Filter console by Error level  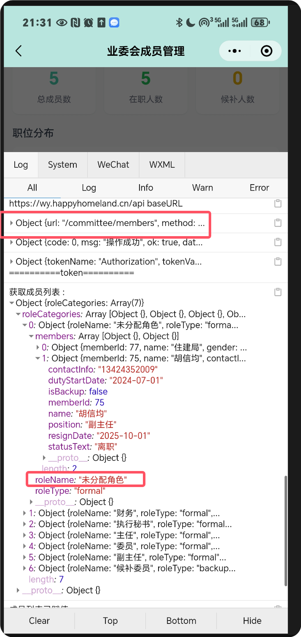(x=259, y=188)
